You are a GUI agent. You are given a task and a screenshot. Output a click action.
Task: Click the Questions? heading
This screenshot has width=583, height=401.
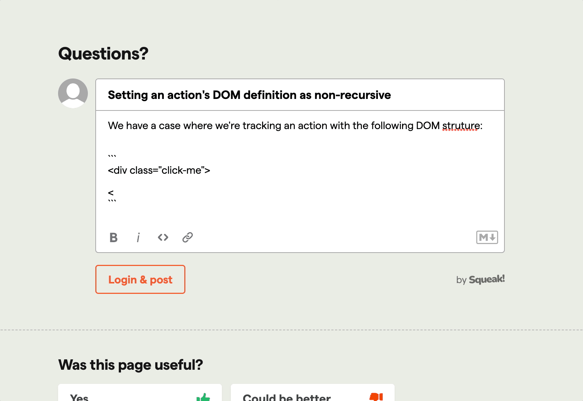pos(103,54)
